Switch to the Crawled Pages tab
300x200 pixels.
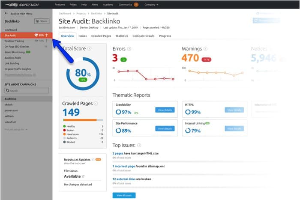101,36
